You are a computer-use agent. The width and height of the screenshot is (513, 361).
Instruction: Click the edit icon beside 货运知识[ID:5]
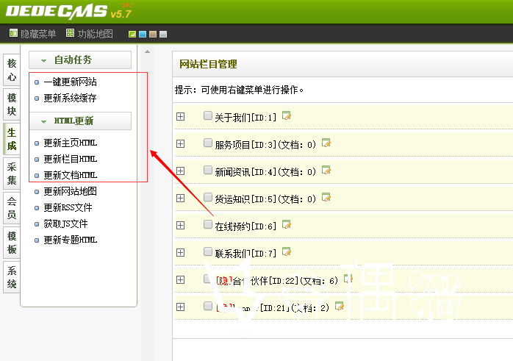[326, 197]
